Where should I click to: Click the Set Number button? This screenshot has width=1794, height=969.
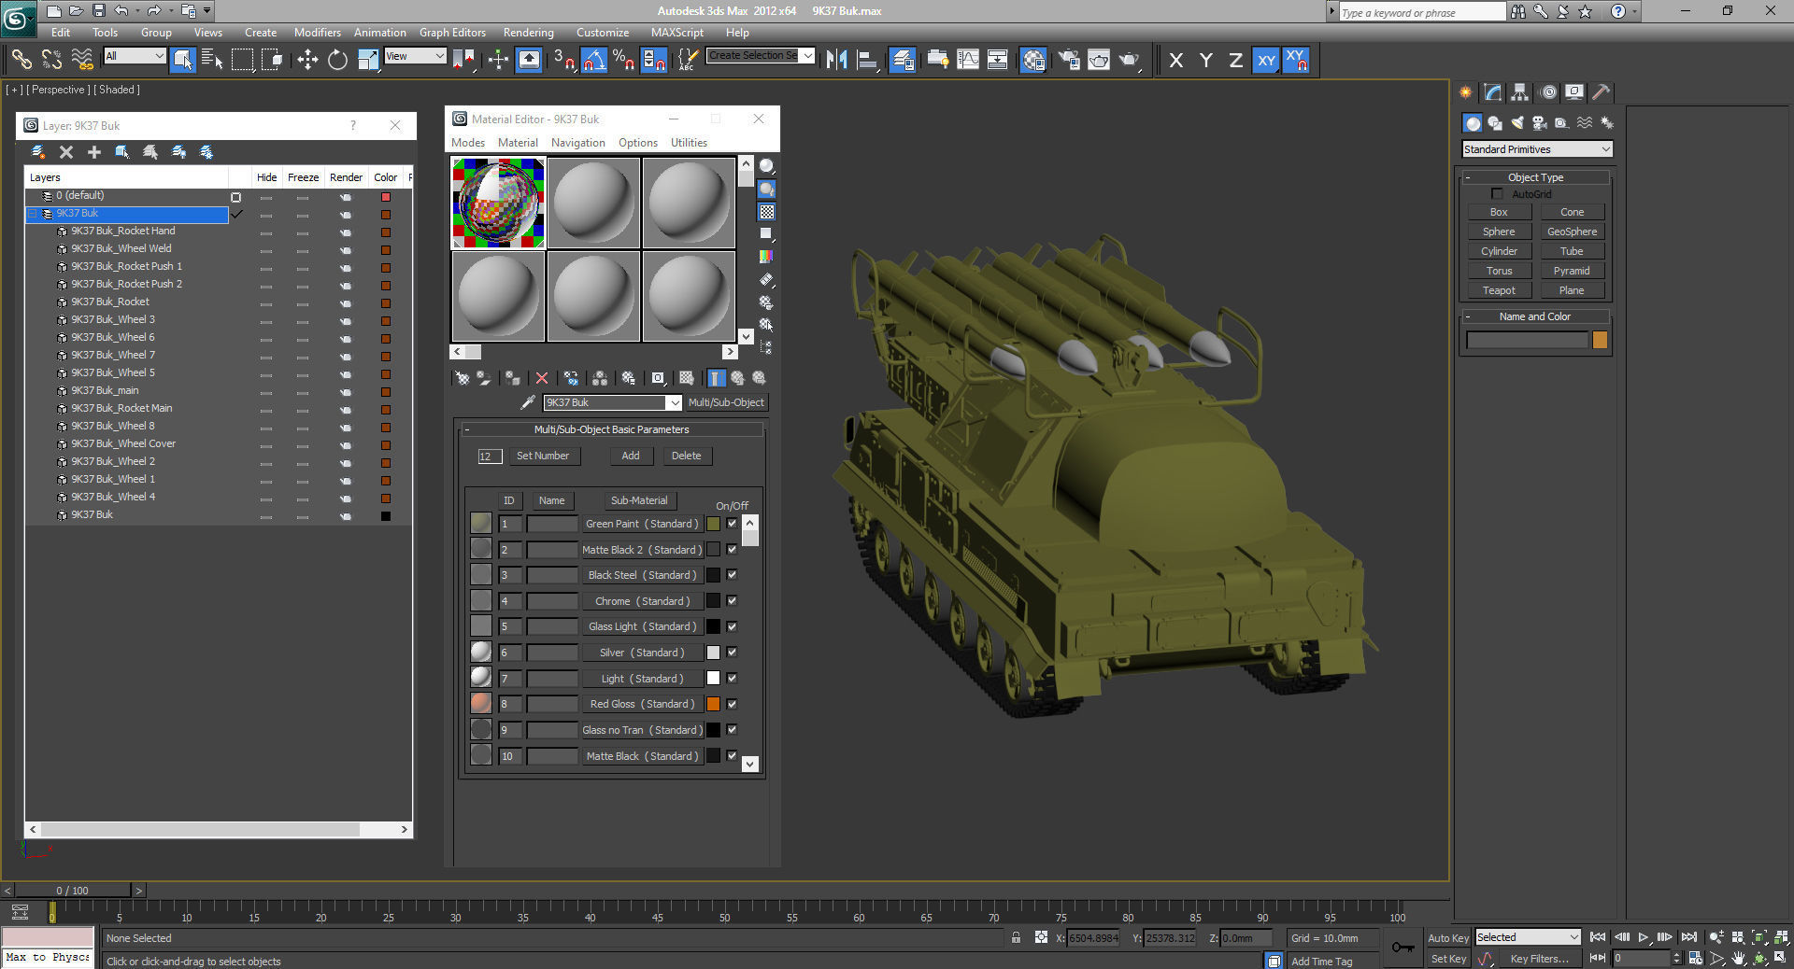coord(543,456)
